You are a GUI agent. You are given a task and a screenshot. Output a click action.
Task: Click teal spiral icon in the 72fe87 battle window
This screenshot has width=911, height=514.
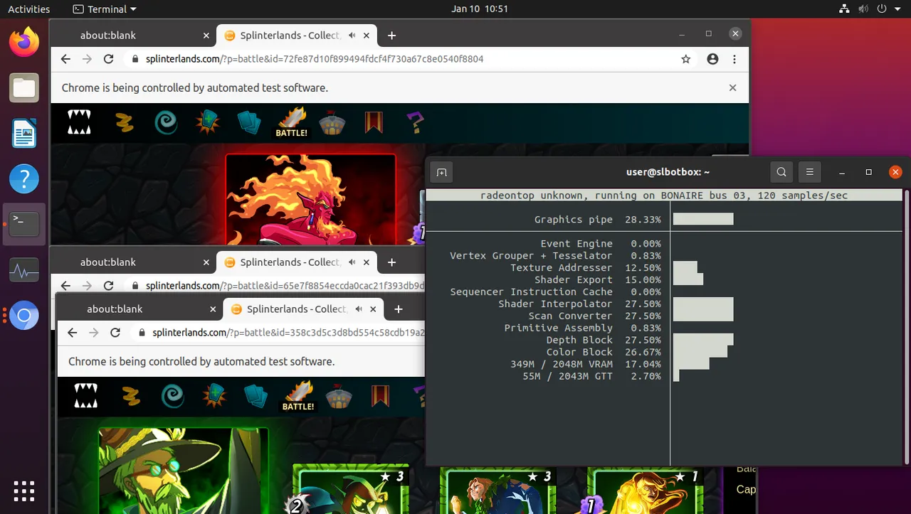[x=166, y=122]
